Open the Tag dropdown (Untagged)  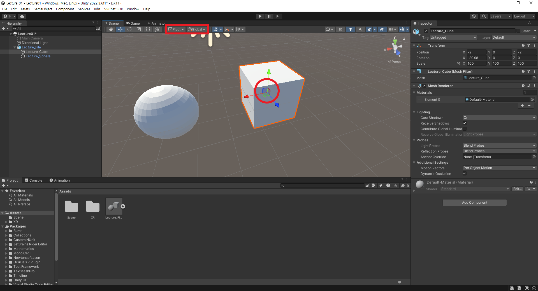pos(453,37)
